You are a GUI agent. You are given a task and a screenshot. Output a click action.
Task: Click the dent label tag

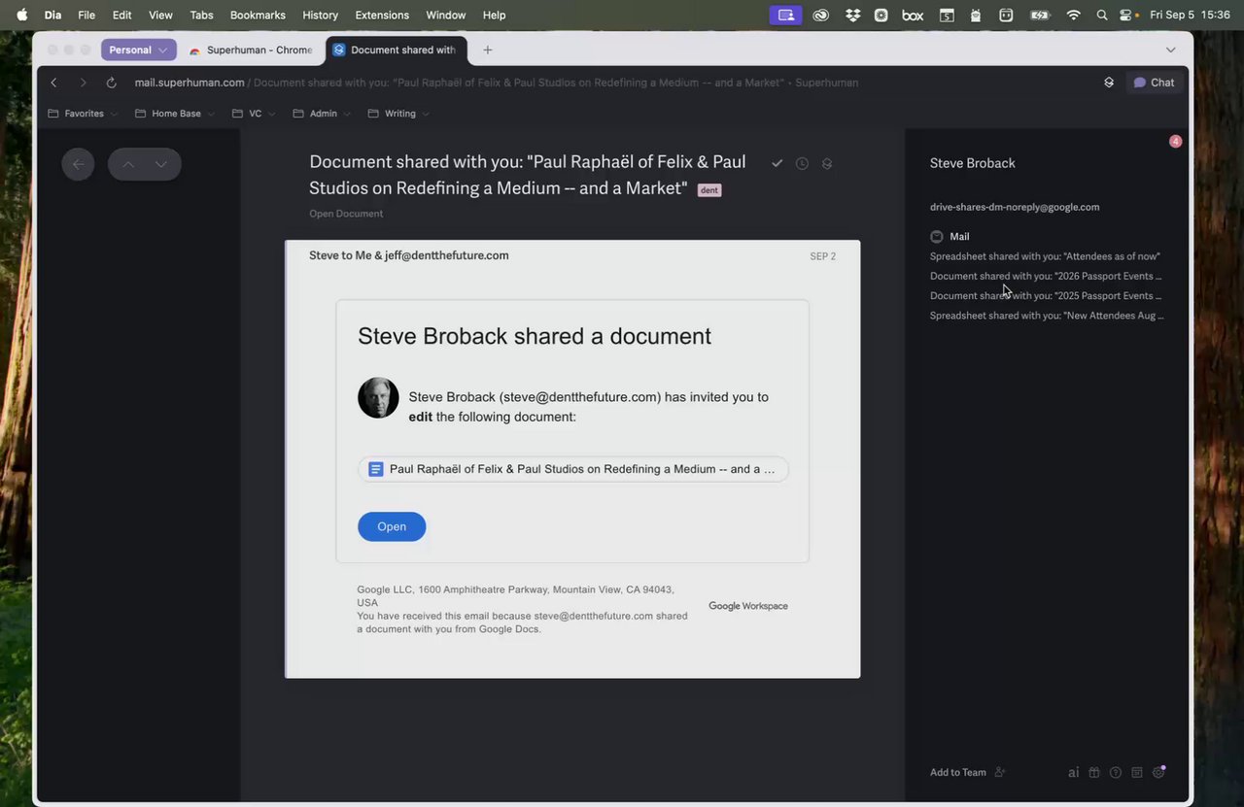point(709,190)
